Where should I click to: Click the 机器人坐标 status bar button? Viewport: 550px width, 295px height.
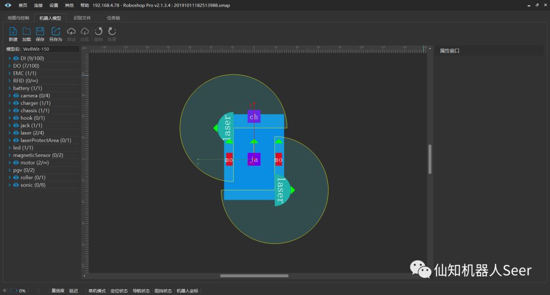click(187, 291)
